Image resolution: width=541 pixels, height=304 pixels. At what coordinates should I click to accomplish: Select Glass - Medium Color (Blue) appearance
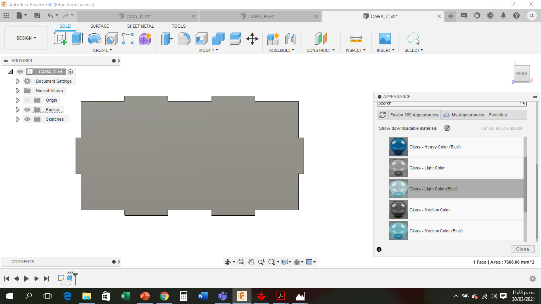click(x=456, y=231)
